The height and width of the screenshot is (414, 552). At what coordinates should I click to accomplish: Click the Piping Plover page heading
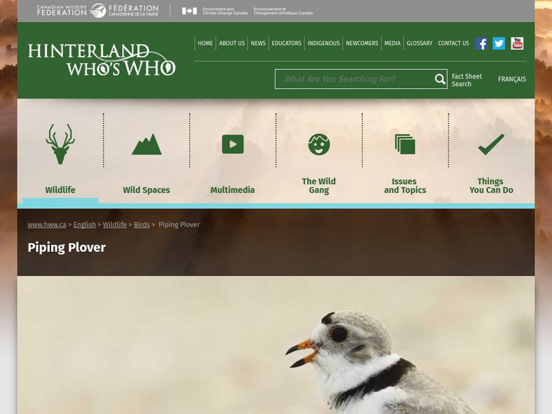click(66, 248)
